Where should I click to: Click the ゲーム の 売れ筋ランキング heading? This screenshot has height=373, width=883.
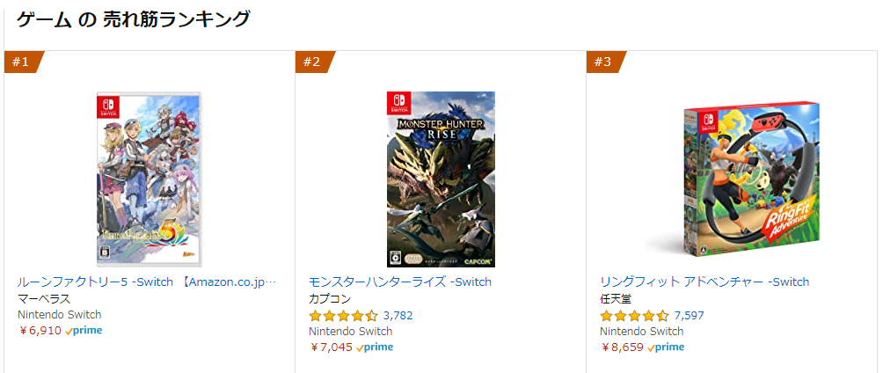pos(133,18)
